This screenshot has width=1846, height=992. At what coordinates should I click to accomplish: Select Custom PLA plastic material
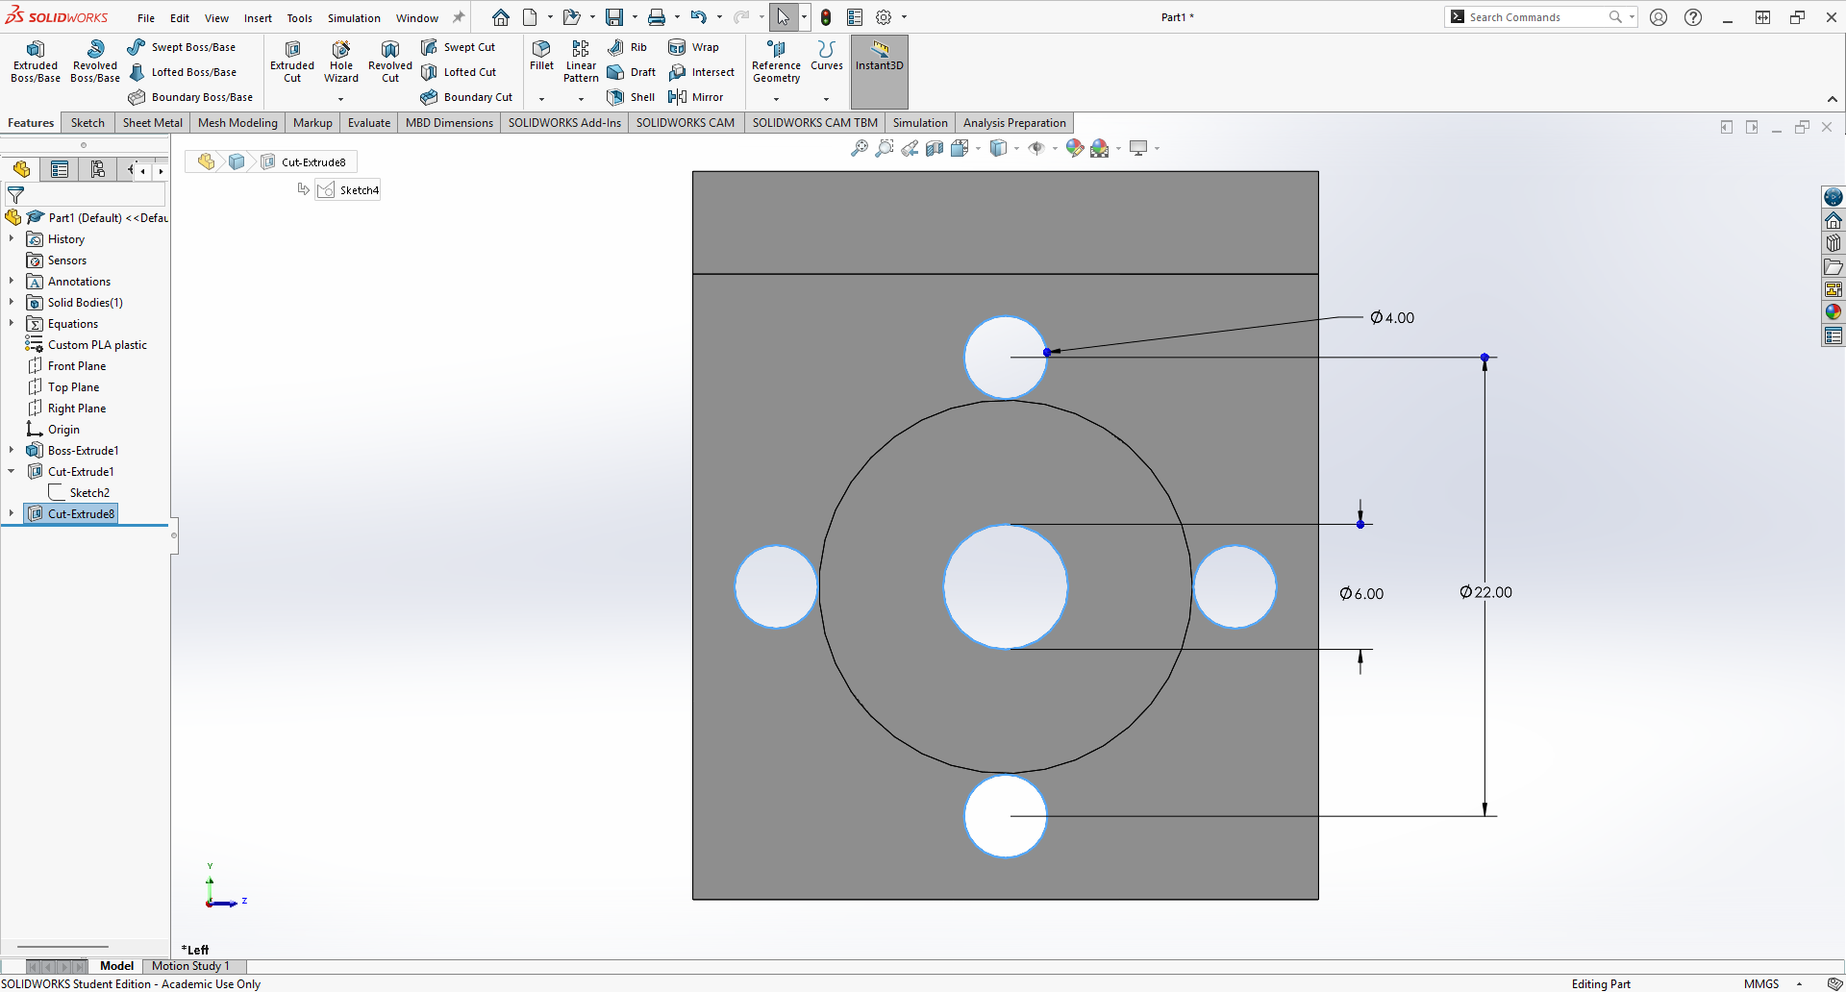(x=97, y=344)
